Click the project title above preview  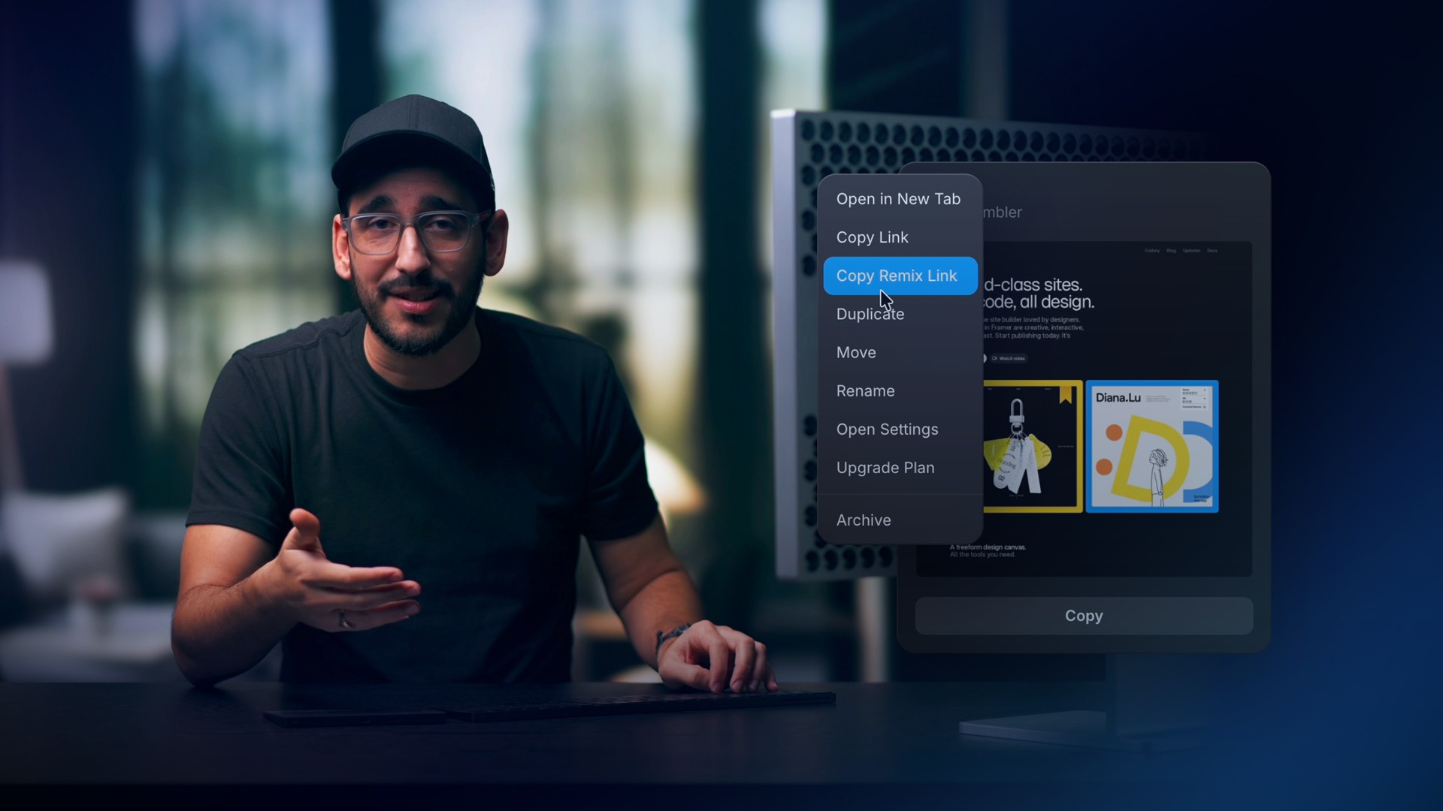click(1002, 213)
